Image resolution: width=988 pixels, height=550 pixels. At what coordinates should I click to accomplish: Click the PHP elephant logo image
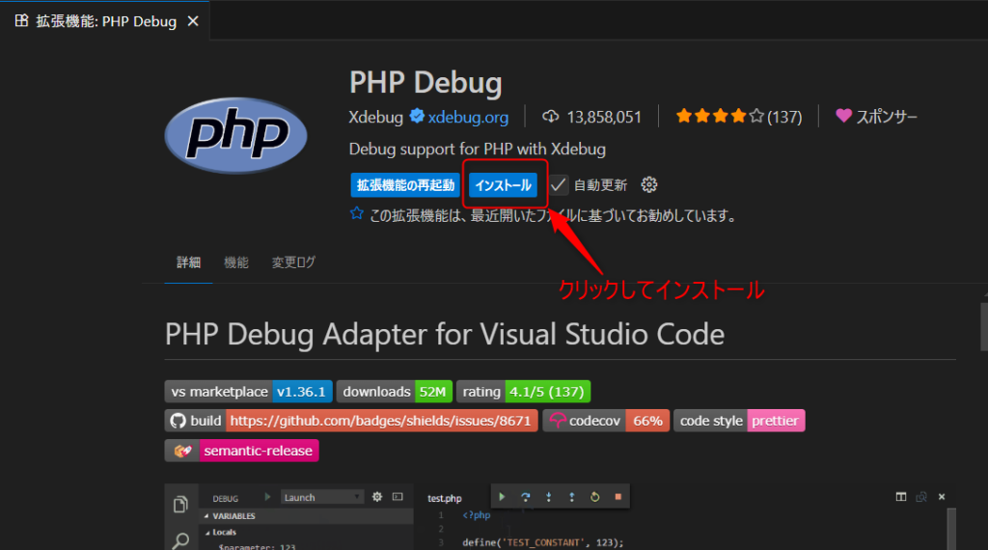click(x=235, y=135)
